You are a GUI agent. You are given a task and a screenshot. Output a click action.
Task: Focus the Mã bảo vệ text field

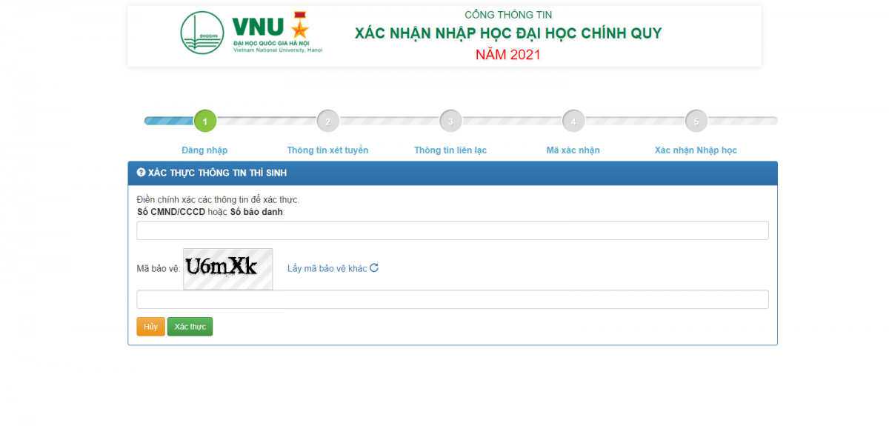(x=452, y=299)
